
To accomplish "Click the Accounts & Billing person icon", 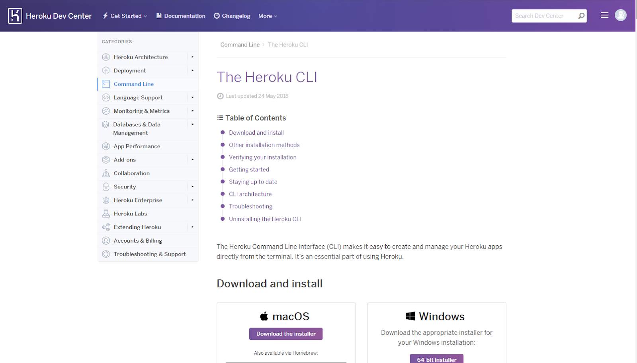I will pos(106,241).
